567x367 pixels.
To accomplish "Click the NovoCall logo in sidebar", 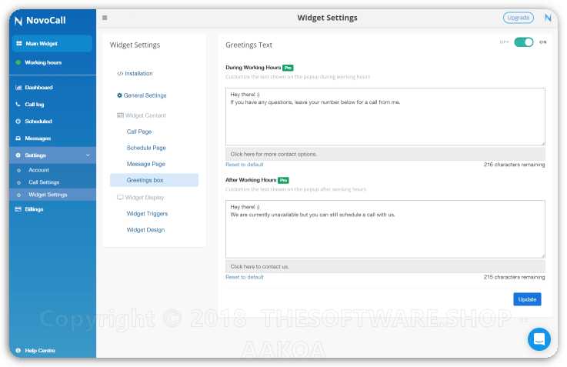I will tap(40, 21).
